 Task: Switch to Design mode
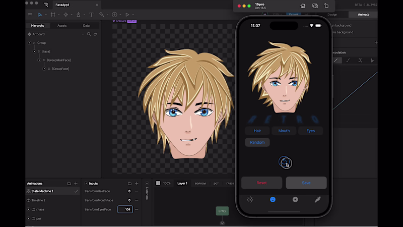click(332, 15)
